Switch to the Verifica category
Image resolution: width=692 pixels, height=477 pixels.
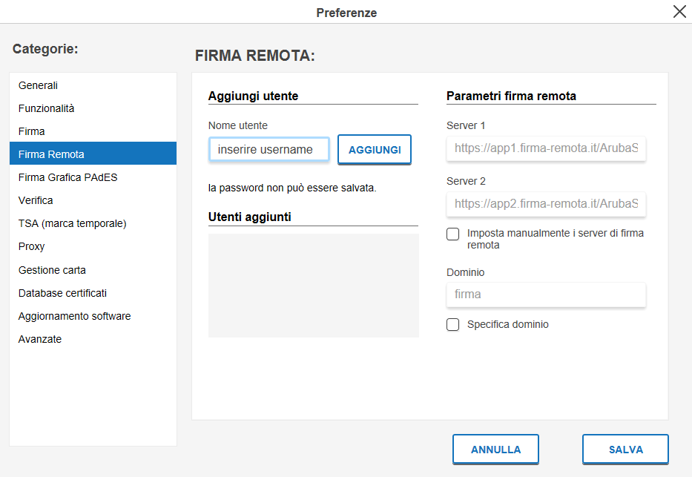pyautogui.click(x=93, y=200)
